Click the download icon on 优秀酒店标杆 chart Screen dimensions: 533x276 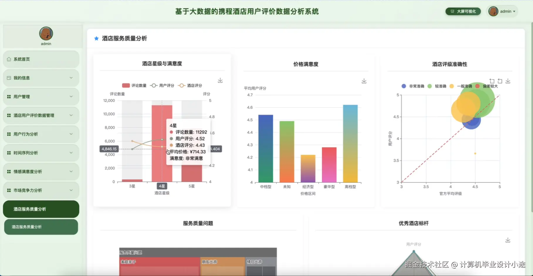point(508,240)
